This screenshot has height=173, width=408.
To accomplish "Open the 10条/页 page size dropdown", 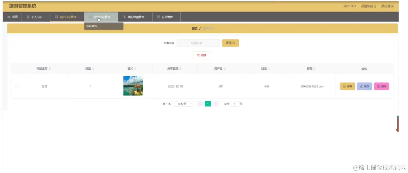I will click(x=184, y=104).
